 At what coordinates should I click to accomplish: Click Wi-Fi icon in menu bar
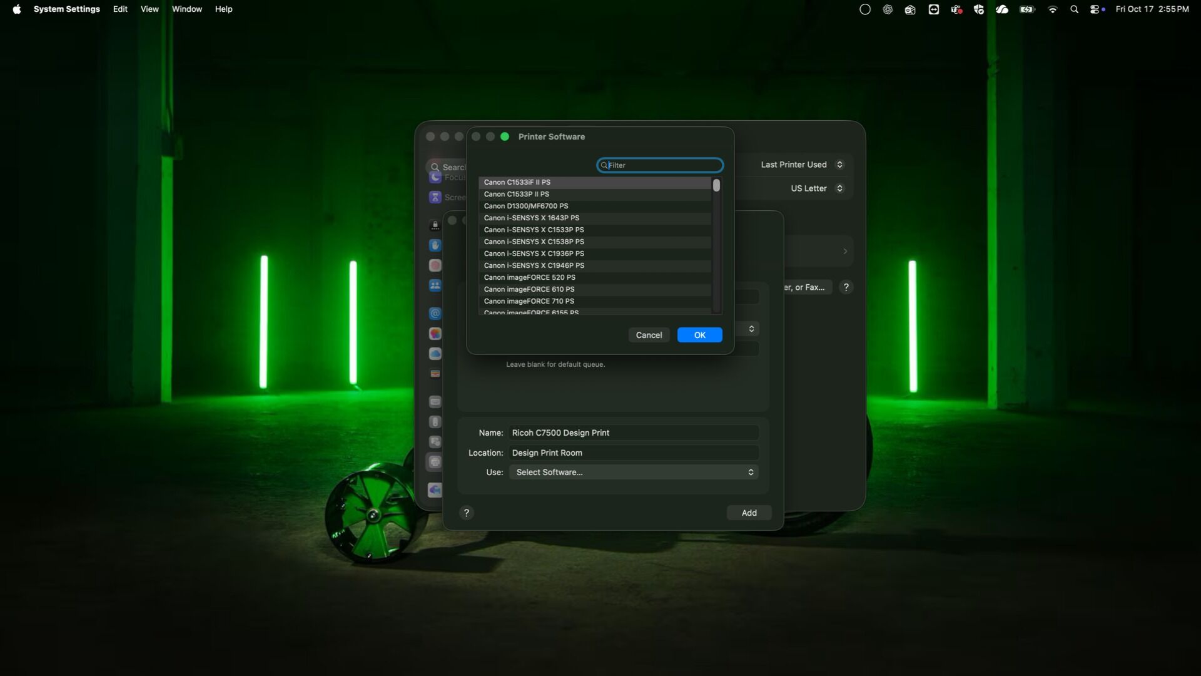(1053, 9)
